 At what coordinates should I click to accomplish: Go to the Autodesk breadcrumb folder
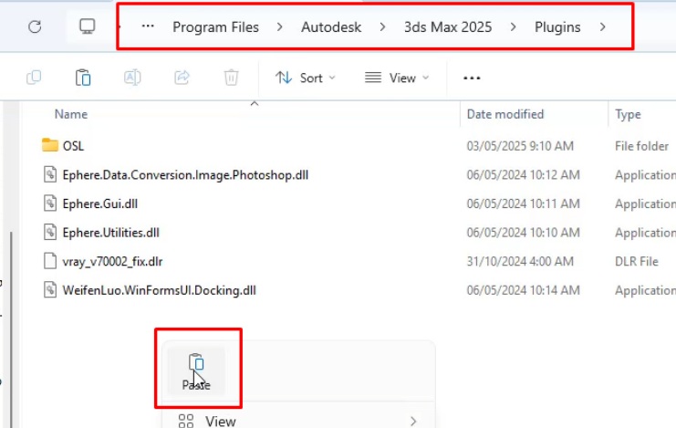pos(331,27)
